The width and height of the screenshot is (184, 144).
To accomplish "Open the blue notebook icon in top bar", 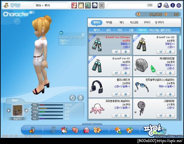I will [x=159, y=6].
